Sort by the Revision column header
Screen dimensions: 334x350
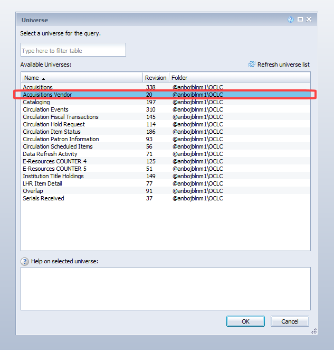pyautogui.click(x=156, y=78)
